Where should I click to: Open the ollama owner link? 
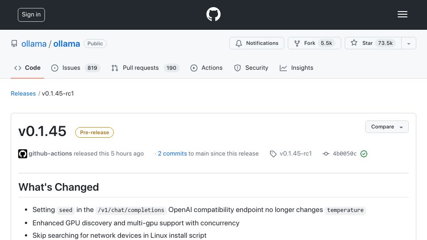click(x=34, y=44)
